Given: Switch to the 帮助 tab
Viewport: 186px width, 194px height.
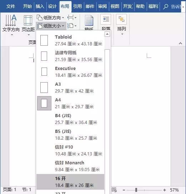Looking at the screenshot, I should pyautogui.click(x=140, y=6).
